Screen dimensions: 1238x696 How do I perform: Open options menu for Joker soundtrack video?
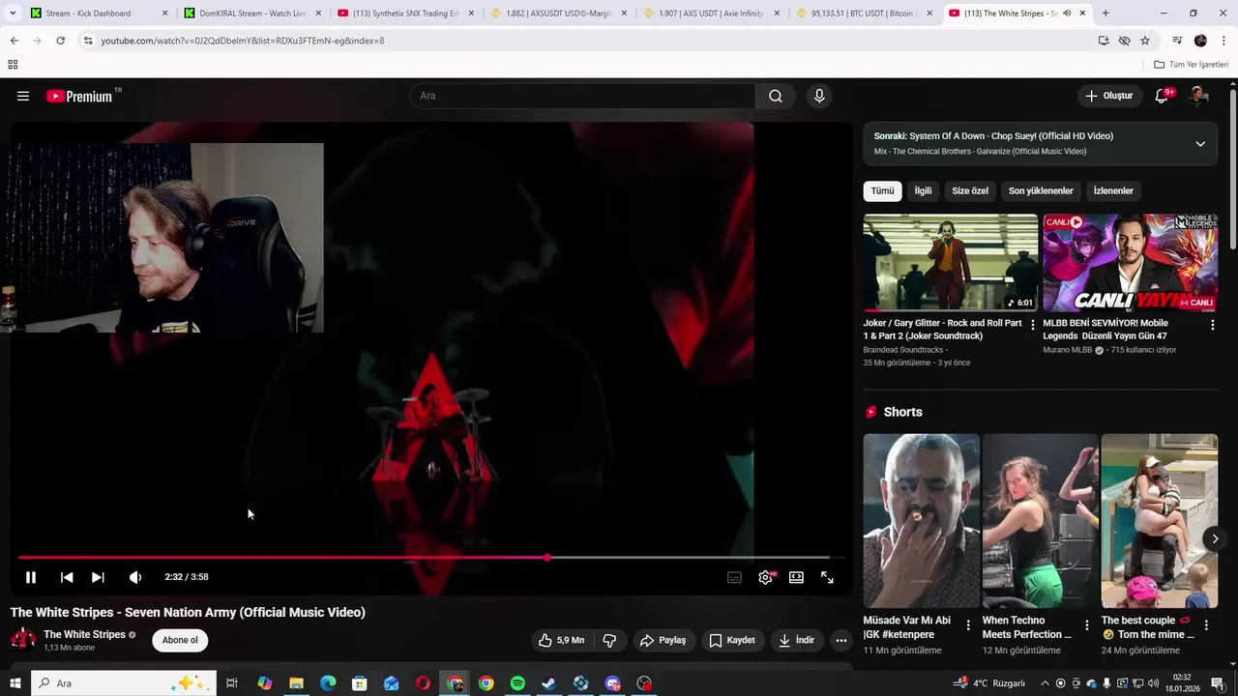1033,325
